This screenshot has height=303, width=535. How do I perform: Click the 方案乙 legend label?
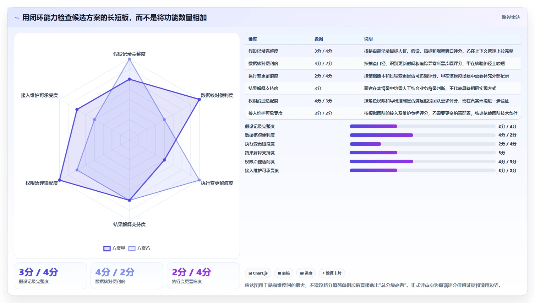tap(143, 248)
